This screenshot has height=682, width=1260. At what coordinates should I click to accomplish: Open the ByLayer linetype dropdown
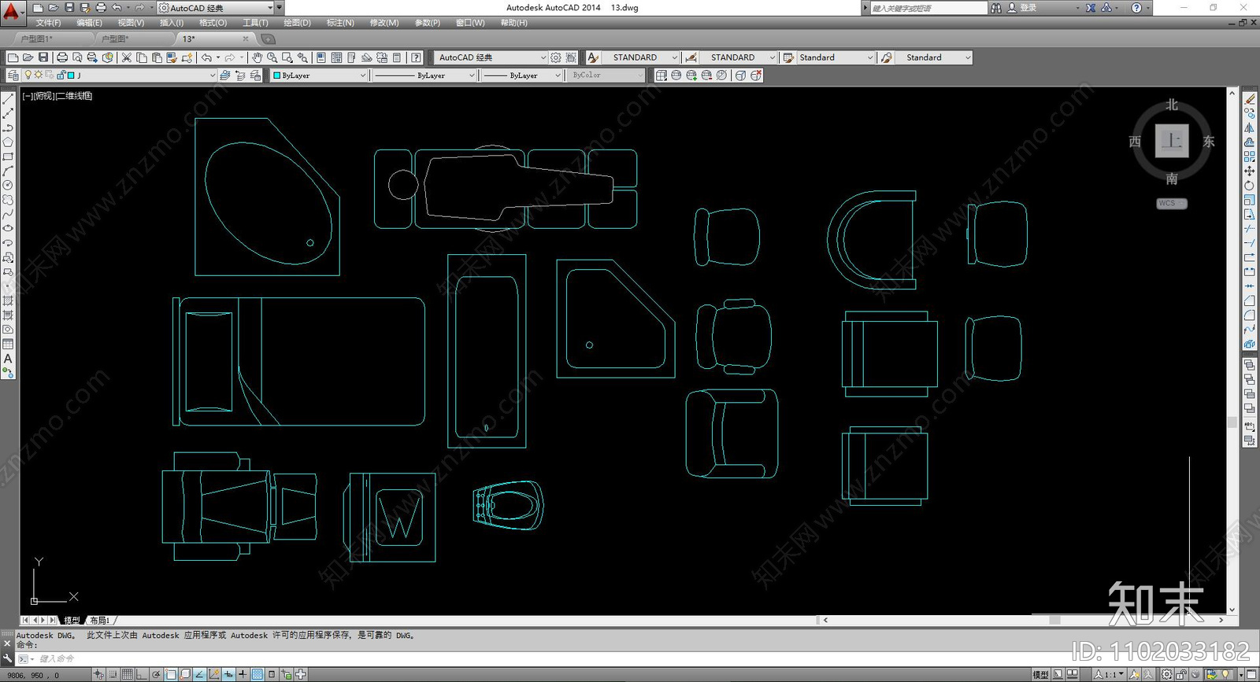424,76
